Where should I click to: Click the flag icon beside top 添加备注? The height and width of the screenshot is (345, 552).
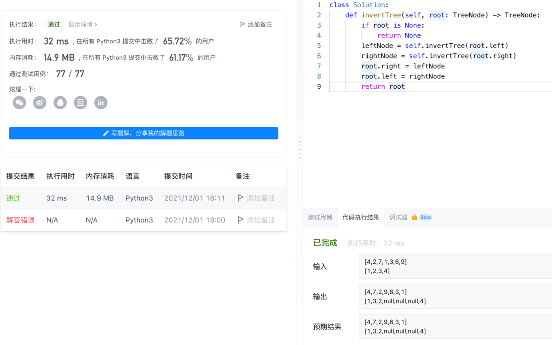pyautogui.click(x=242, y=25)
